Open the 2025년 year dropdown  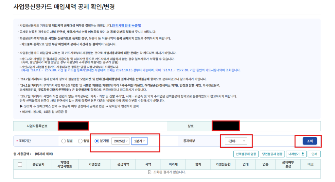[120, 141]
